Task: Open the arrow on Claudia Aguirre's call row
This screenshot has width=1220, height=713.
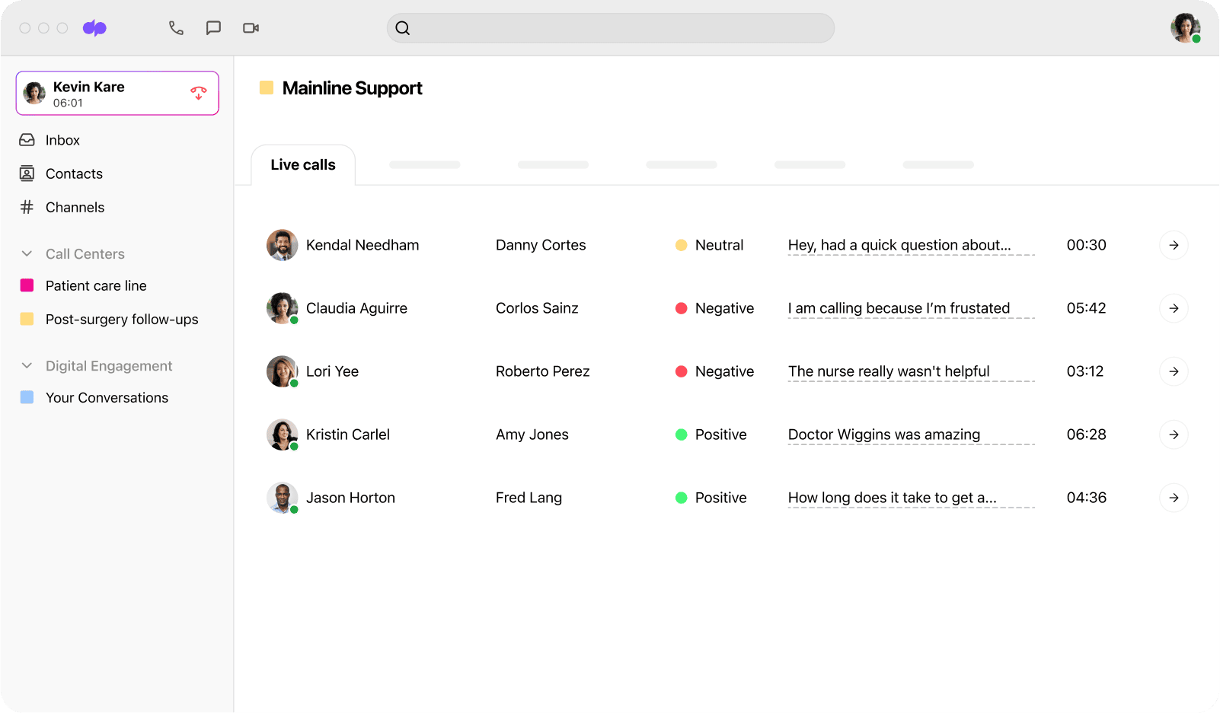Action: [x=1174, y=308]
